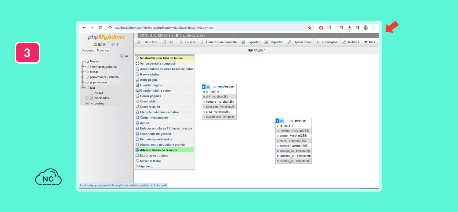Hide the navigation panel left-arrow icon
The height and width of the screenshot is (212, 458).
tap(136, 36)
